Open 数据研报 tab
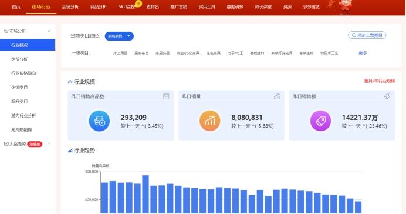 click(235, 7)
